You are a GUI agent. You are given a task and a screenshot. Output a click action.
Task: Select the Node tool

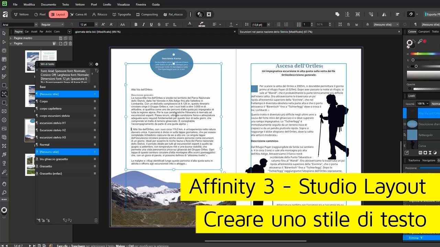click(4, 42)
